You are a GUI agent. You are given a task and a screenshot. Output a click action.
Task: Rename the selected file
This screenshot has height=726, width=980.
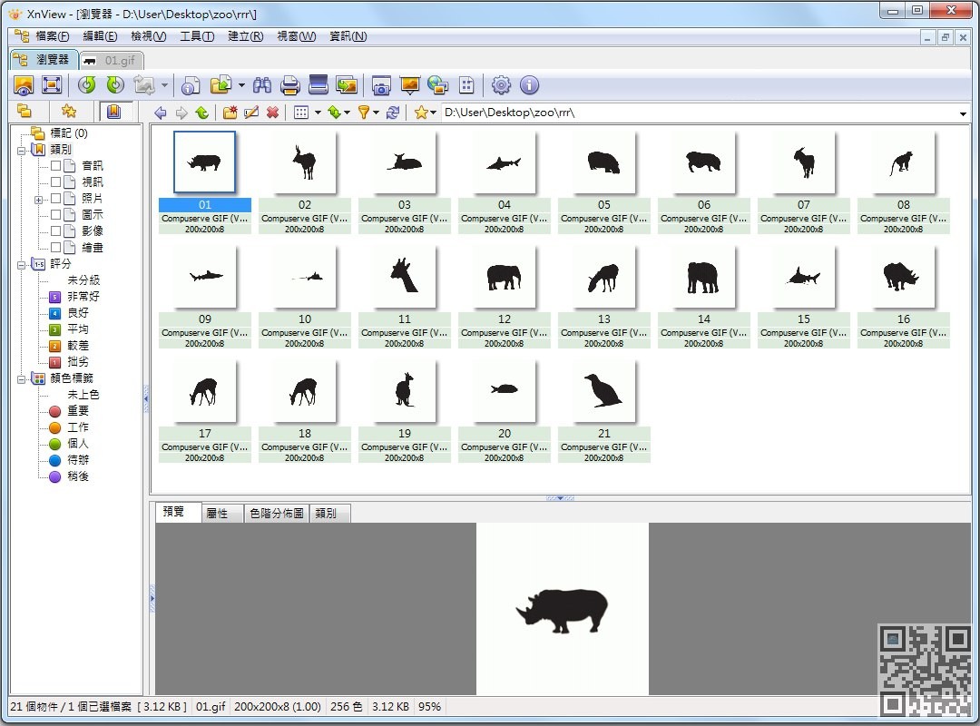coord(251,113)
